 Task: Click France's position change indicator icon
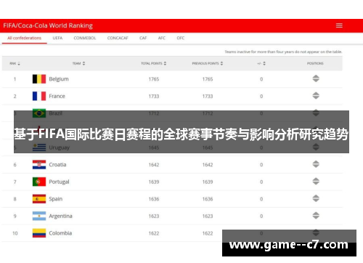click(x=316, y=96)
